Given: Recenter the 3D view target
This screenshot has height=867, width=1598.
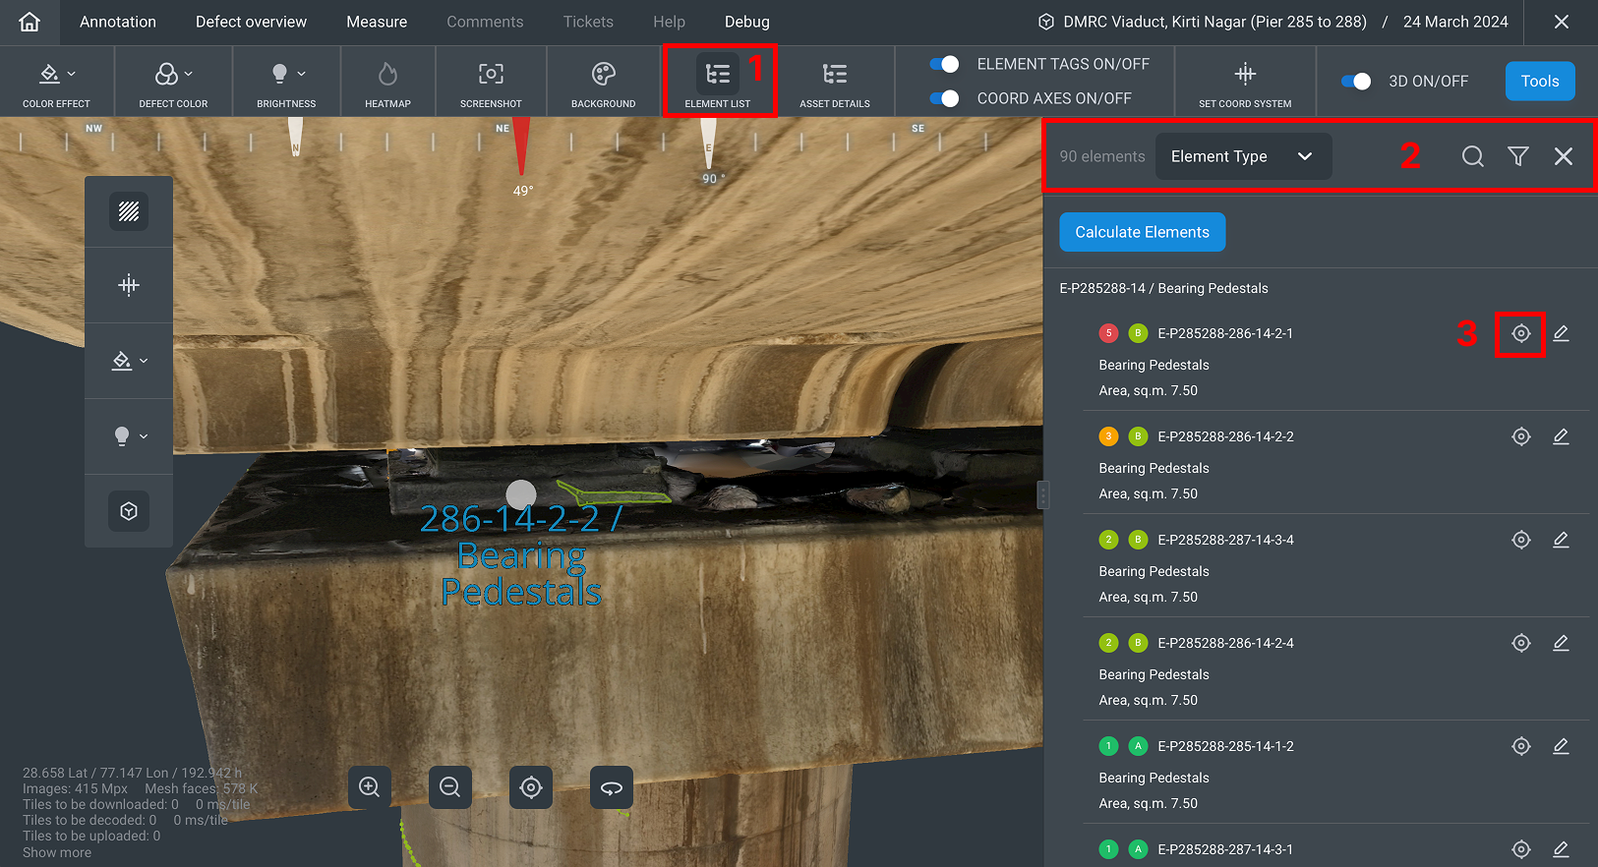Looking at the screenshot, I should click(531, 787).
